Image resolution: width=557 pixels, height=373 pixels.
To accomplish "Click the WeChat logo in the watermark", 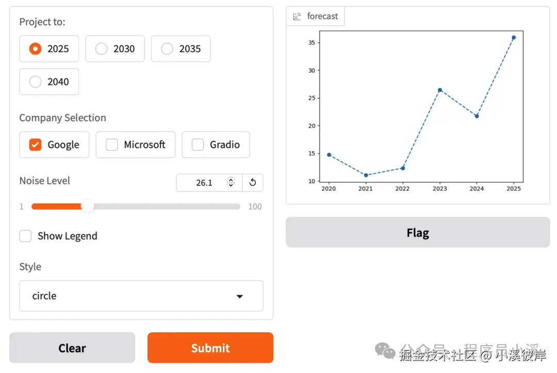I will [x=385, y=351].
